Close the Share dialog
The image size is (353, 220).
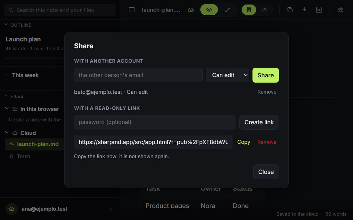pyautogui.click(x=266, y=172)
